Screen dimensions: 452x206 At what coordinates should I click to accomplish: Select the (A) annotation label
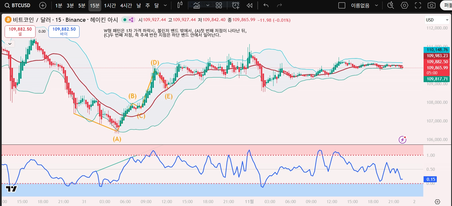tap(117, 139)
